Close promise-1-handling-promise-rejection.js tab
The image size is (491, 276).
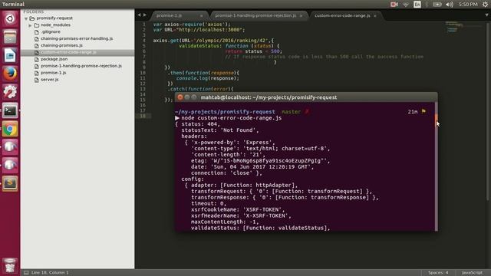pos(301,15)
